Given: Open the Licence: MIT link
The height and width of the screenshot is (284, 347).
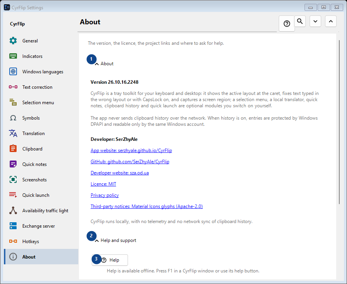Looking at the screenshot, I should click(x=103, y=184).
